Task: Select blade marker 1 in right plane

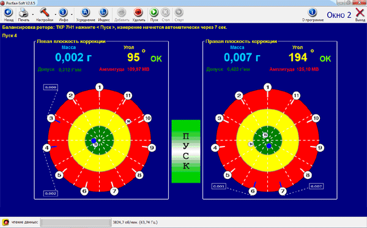Action: (268, 87)
